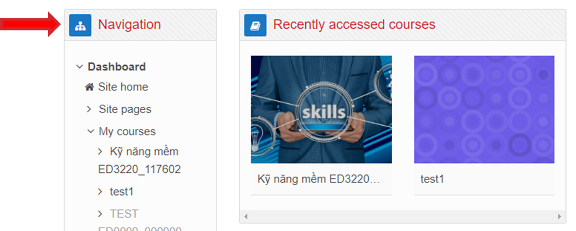576x231 pixels.
Task: Click the right arrow of horizontal scrollbar
Action: point(559,217)
